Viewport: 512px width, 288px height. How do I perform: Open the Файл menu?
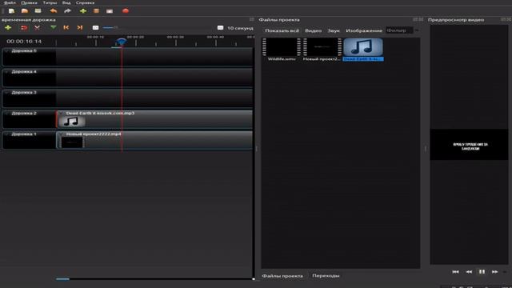click(10, 2)
